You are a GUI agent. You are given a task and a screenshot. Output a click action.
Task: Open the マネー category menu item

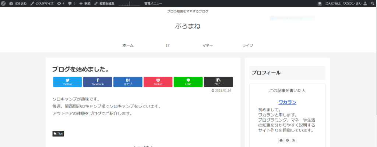click(208, 45)
